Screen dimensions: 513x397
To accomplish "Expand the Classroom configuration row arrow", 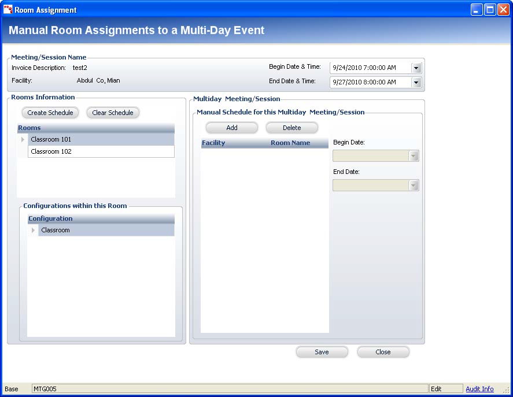I will (x=33, y=230).
